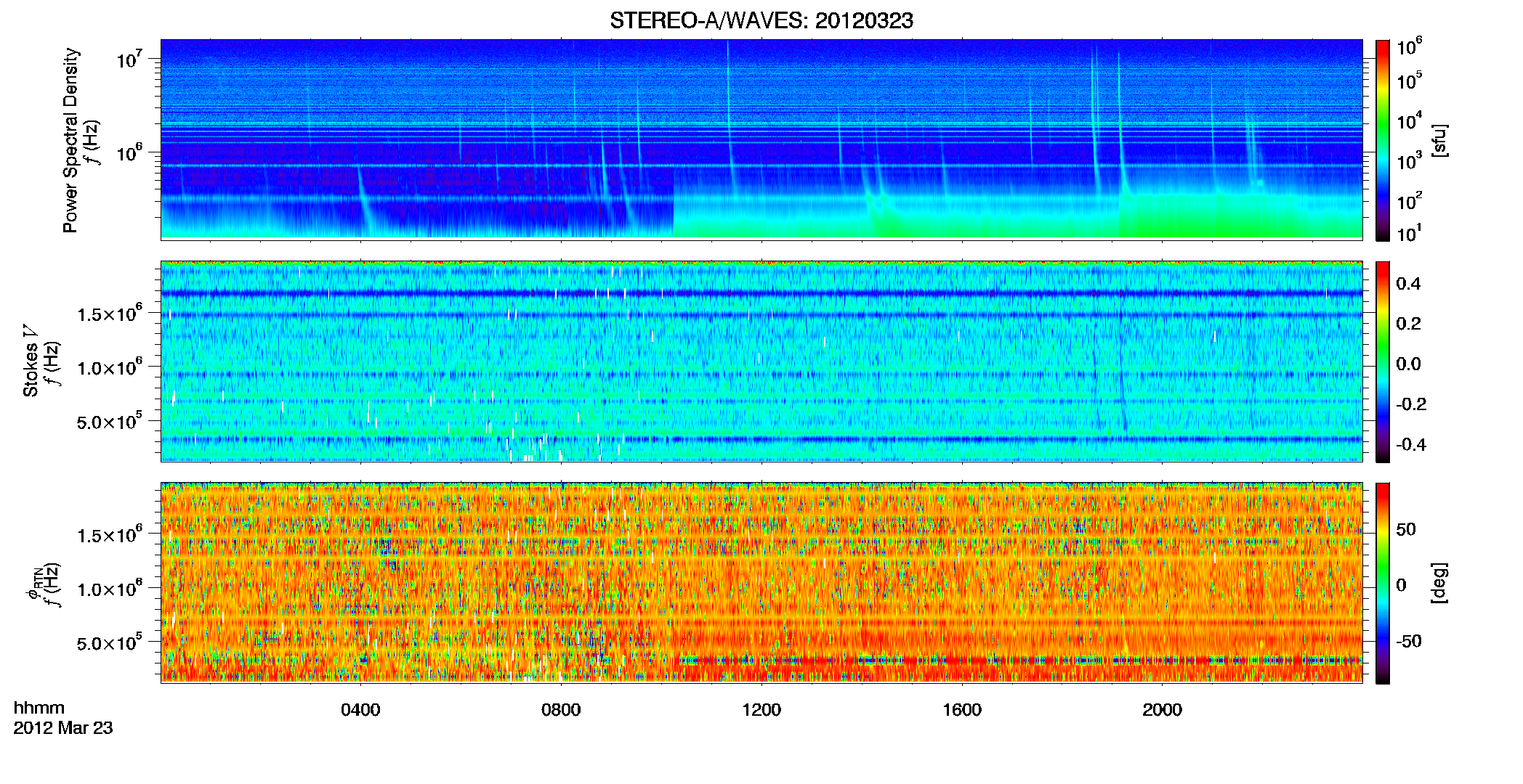
Task: Click the 0800 time tick label
Action: pyautogui.click(x=561, y=709)
